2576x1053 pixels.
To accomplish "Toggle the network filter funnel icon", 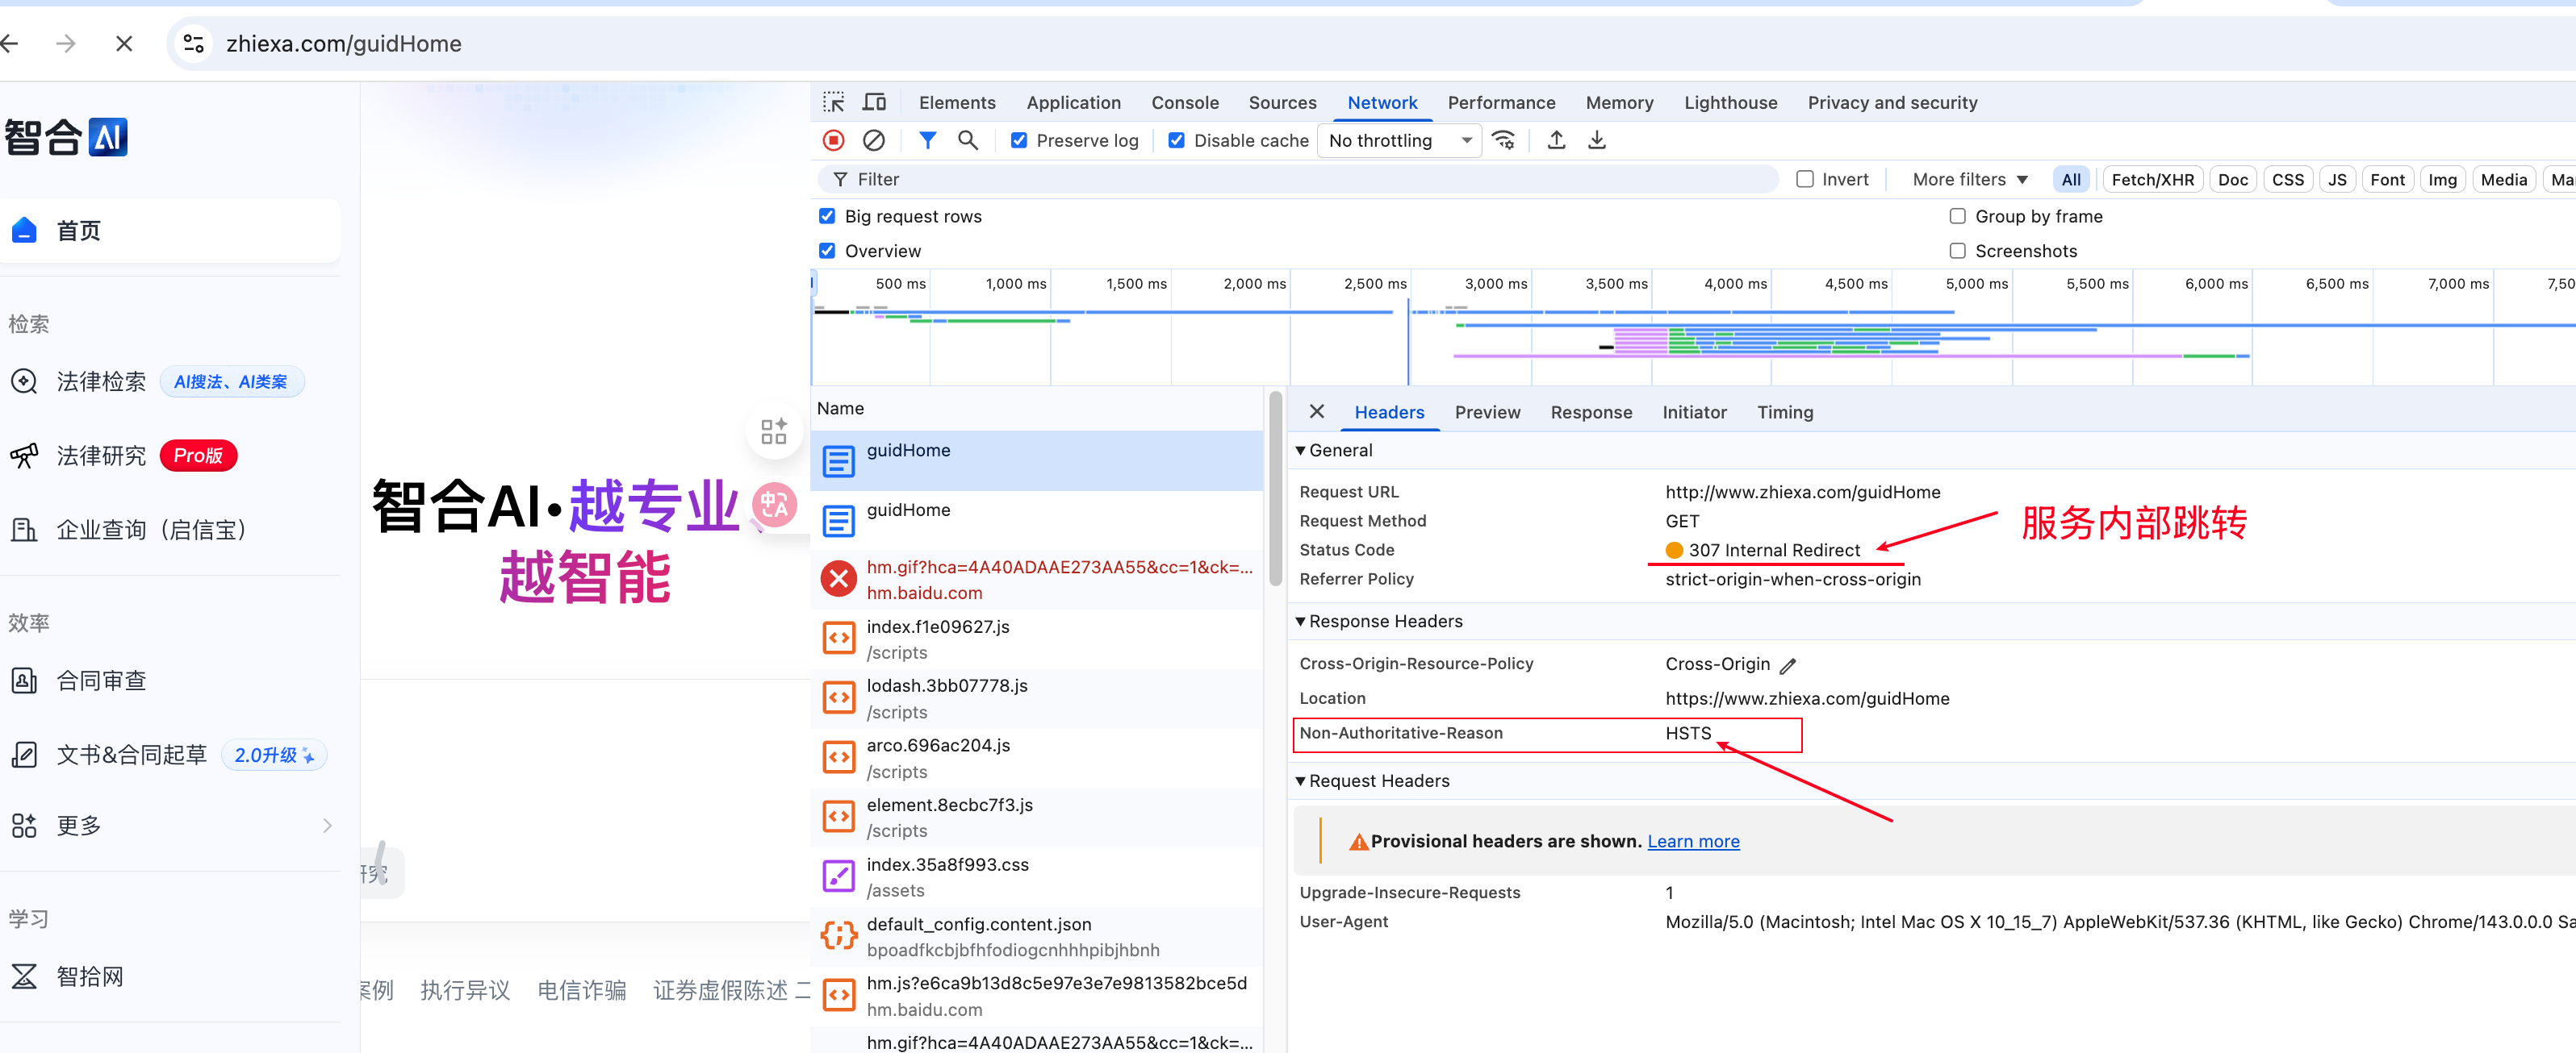I will coord(927,141).
